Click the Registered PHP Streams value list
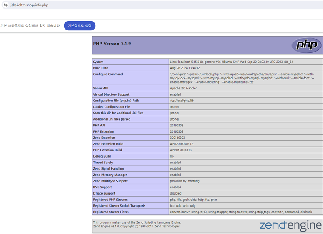 tap(193, 200)
